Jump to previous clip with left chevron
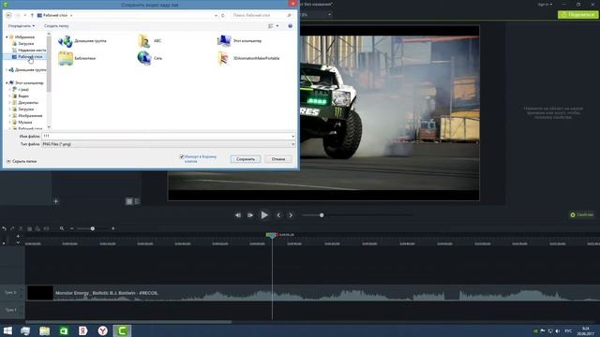600x337 pixels. click(278, 215)
